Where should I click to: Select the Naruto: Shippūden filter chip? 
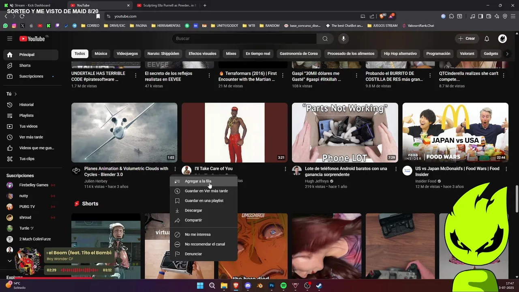[163, 54]
